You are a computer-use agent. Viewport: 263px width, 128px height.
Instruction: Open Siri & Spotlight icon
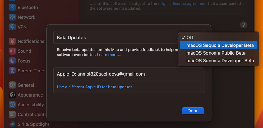(12, 124)
